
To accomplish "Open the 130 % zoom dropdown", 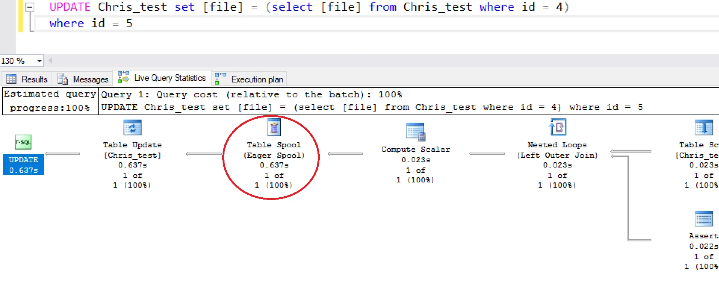I will [39, 61].
